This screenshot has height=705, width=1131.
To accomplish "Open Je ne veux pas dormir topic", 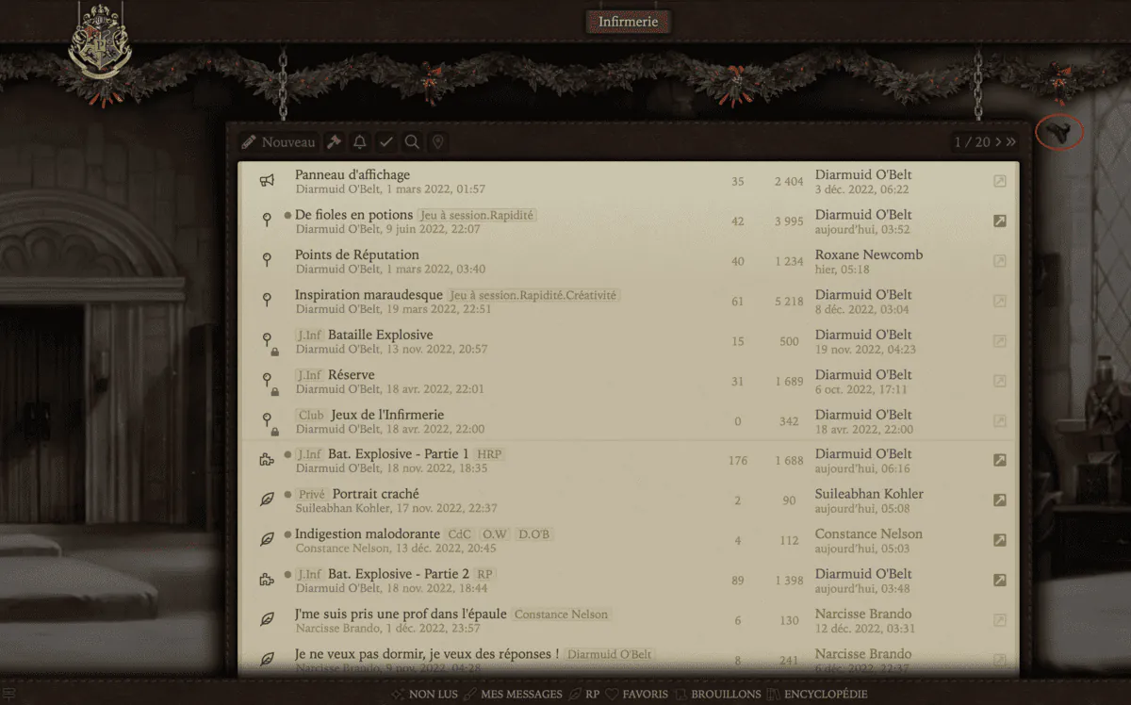I will click(427, 653).
